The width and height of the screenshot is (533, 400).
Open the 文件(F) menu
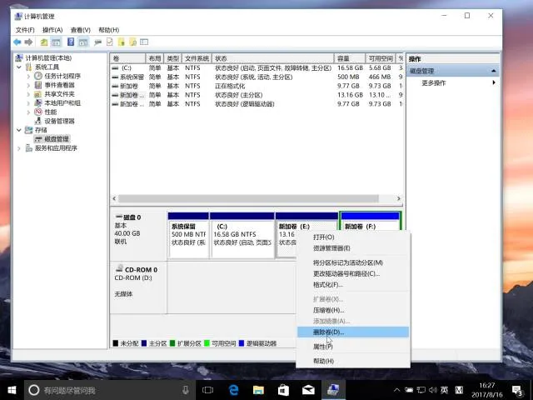click(x=25, y=30)
